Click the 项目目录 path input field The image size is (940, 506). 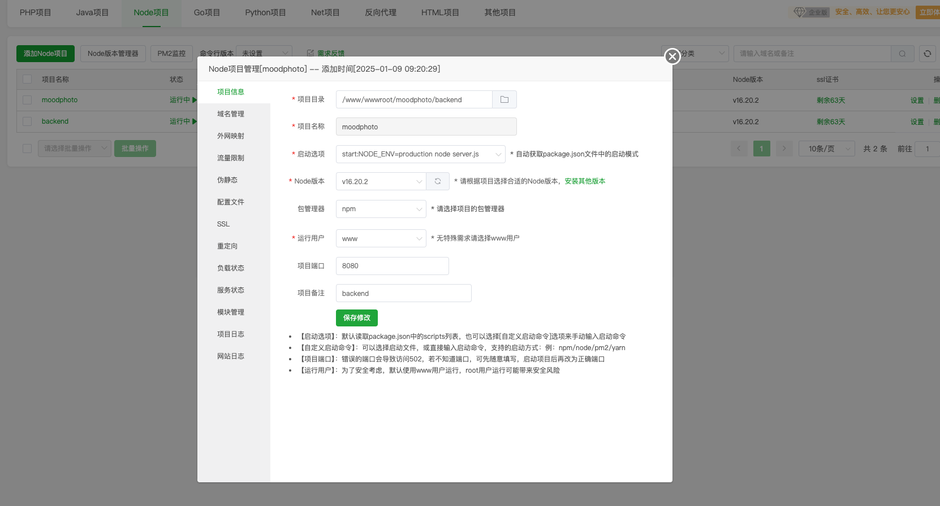[414, 99]
